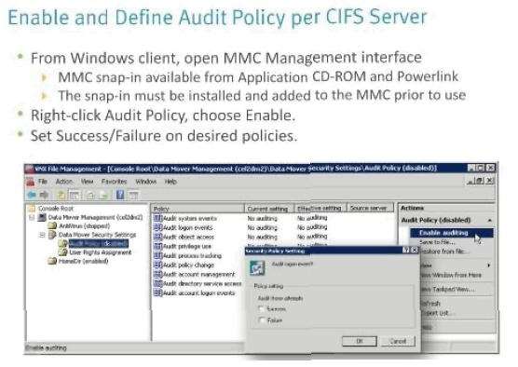
Task: Select the Audit account management row
Action: point(198,274)
